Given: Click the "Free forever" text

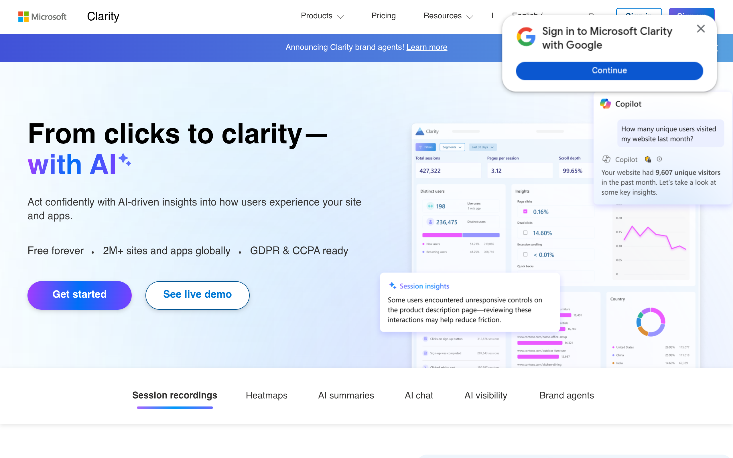Looking at the screenshot, I should 56,251.
